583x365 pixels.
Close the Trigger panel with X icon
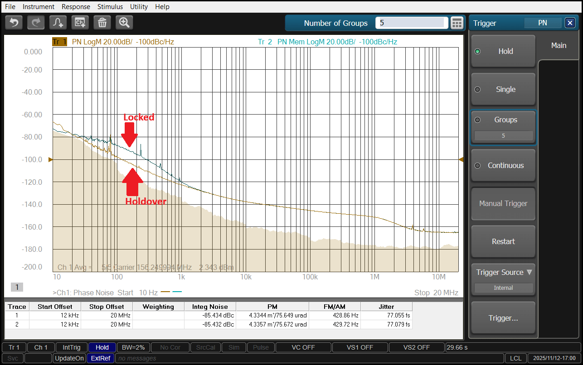[x=569, y=23]
